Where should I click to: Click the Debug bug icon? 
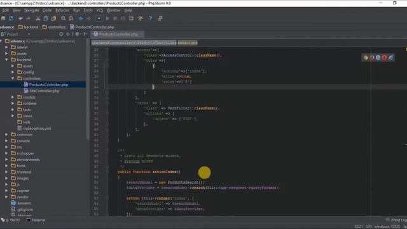(115, 18)
